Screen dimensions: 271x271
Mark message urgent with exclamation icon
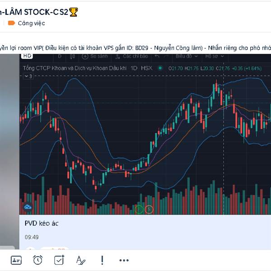coord(102,260)
